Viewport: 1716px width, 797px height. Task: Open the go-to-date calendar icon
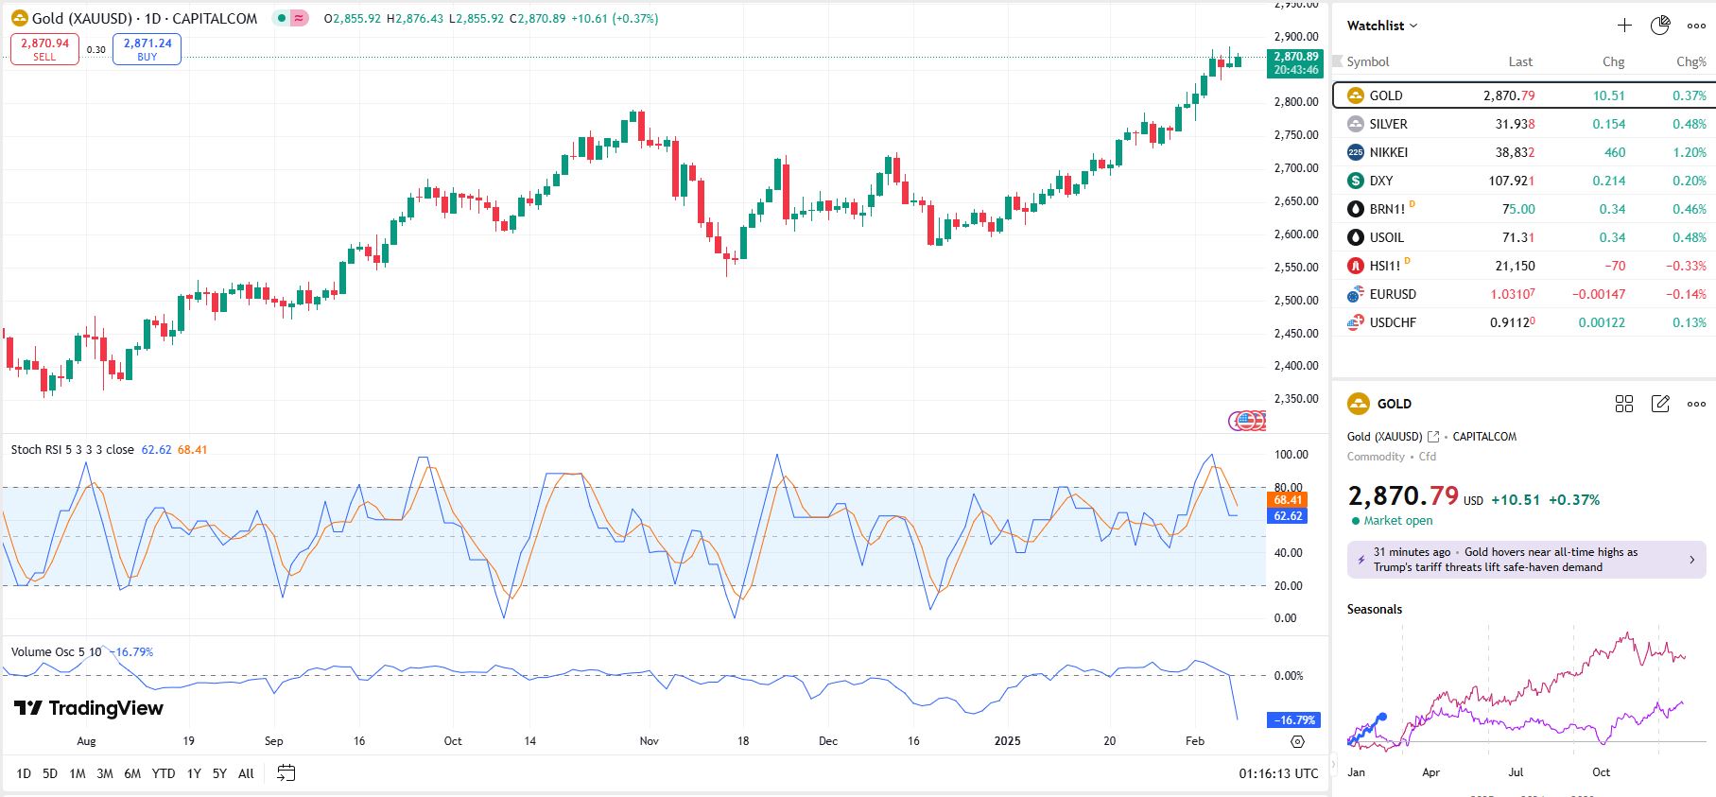tap(286, 773)
